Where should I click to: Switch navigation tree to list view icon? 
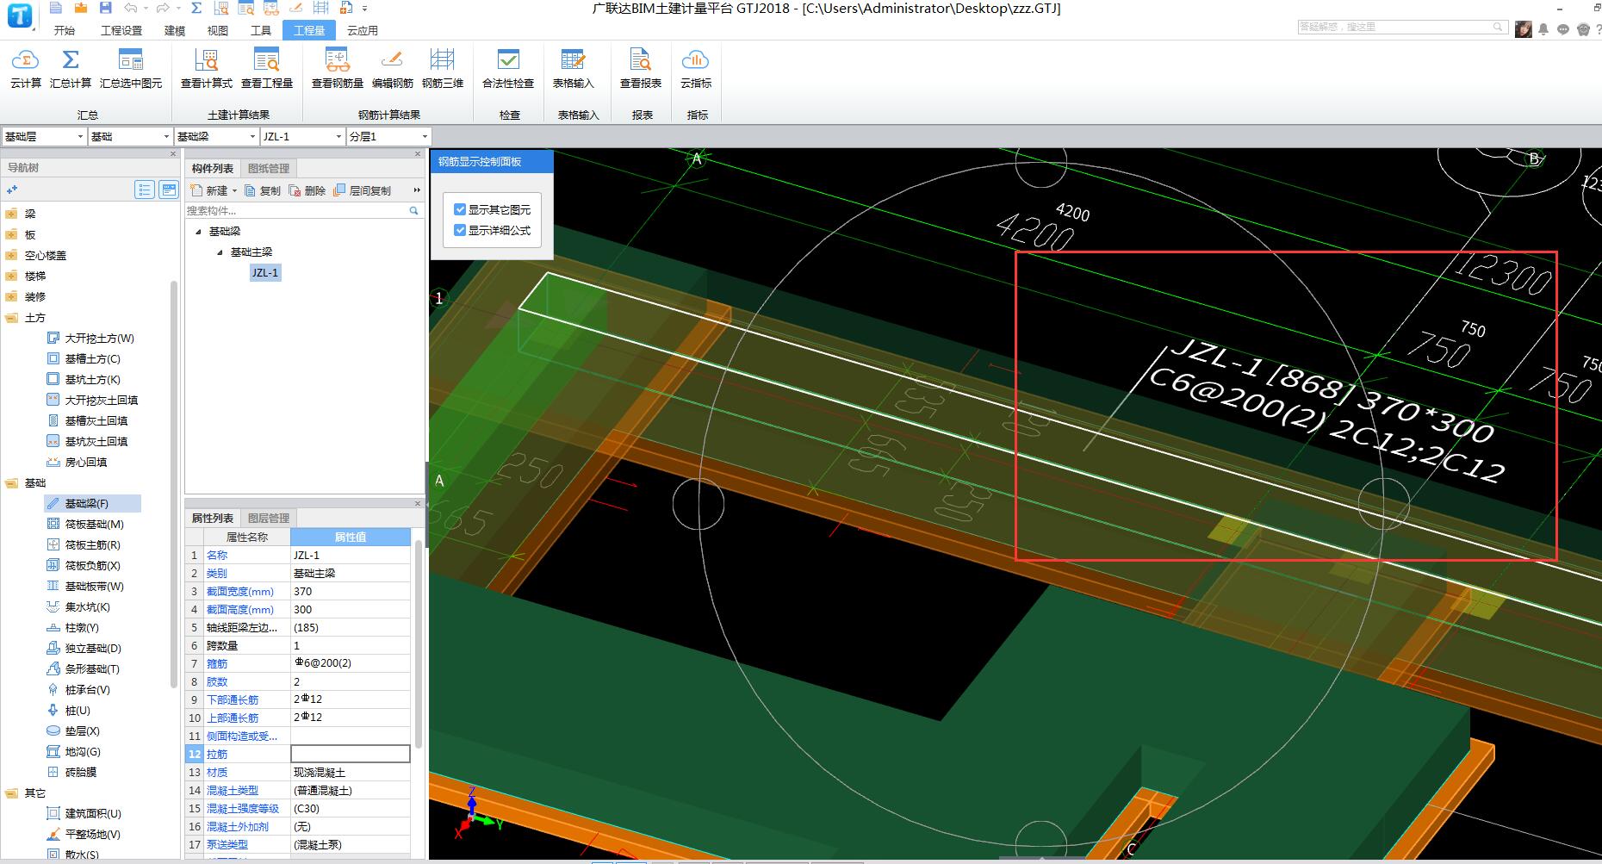145,190
